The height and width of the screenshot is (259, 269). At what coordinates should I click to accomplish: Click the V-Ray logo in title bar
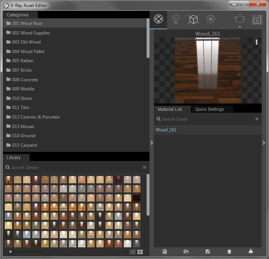(x=6, y=5)
